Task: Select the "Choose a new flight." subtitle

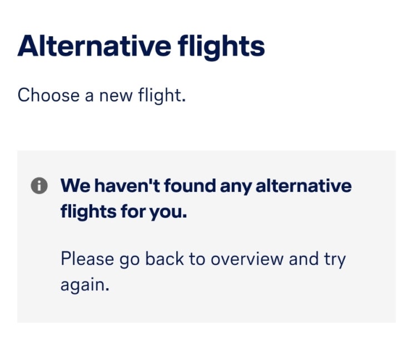Action: coord(101,95)
